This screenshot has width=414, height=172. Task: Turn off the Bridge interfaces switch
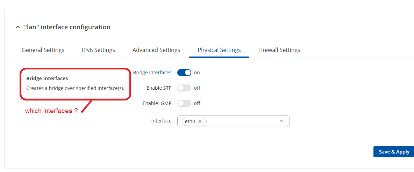point(184,73)
